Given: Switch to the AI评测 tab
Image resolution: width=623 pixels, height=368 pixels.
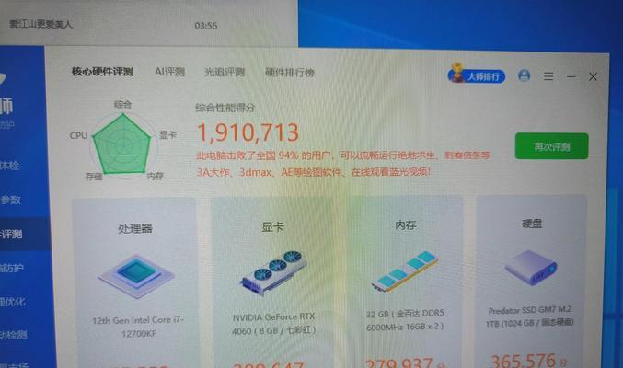Looking at the screenshot, I should [169, 72].
